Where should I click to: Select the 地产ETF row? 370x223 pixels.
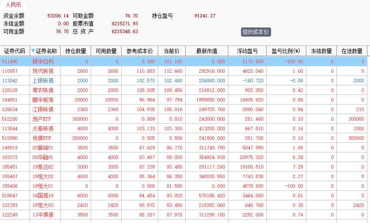point(43,119)
